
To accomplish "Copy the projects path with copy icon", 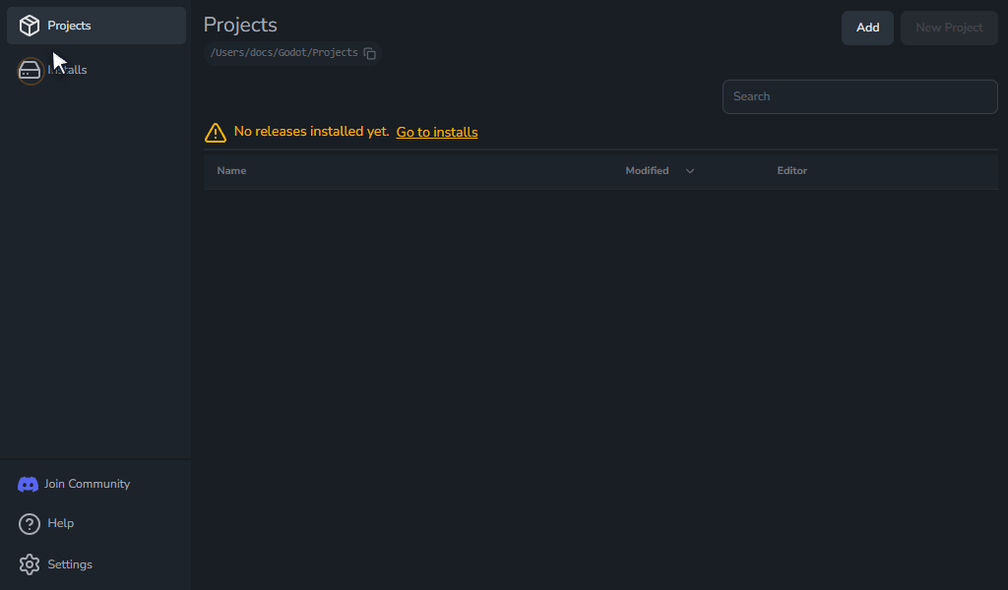I will click(370, 53).
